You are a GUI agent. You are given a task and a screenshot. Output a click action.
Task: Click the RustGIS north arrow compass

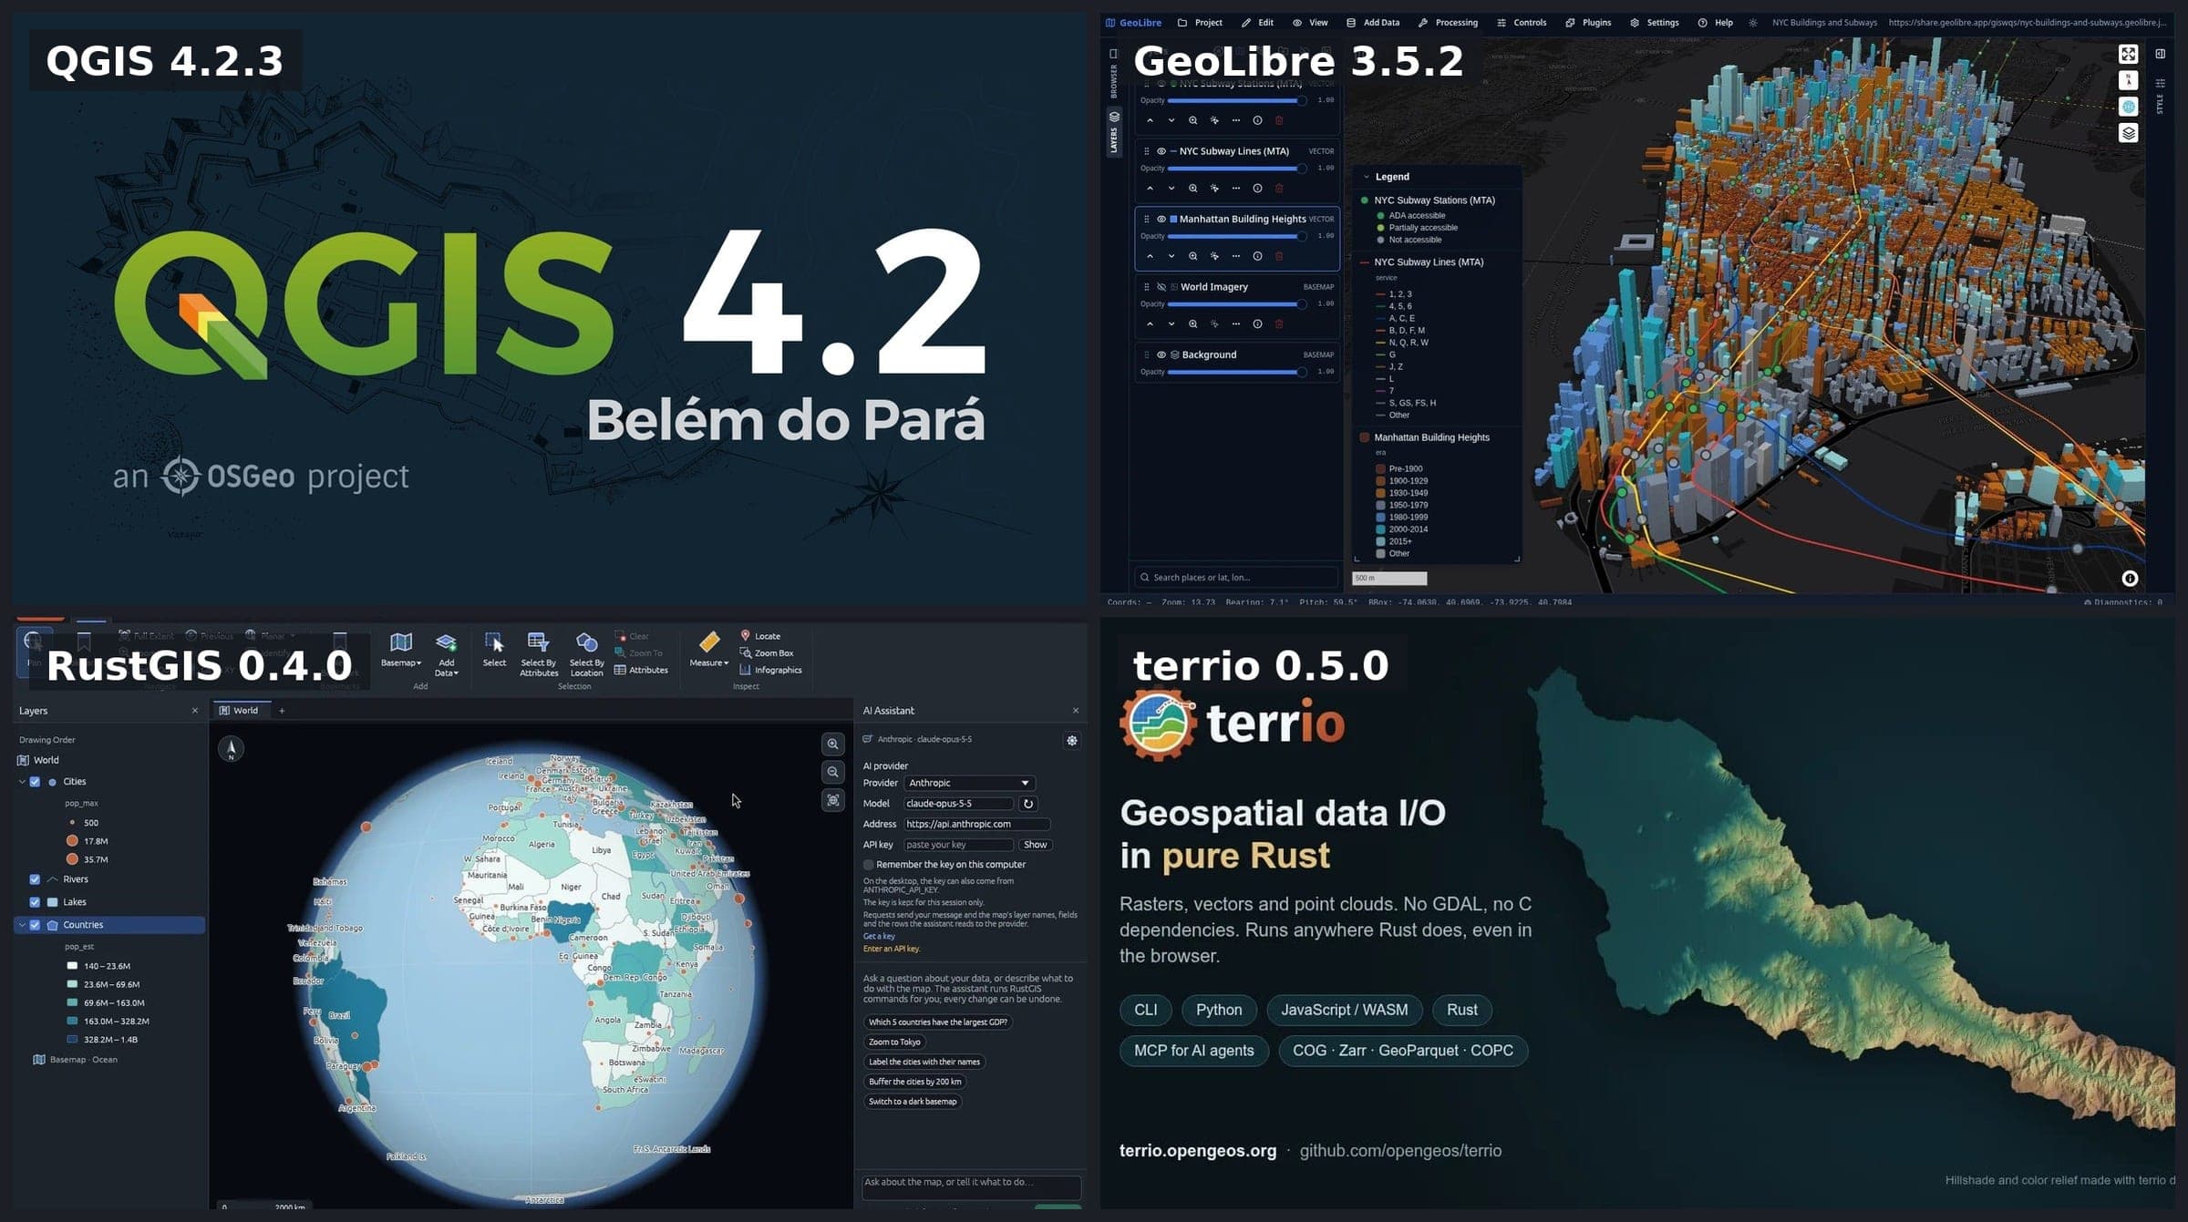[231, 749]
